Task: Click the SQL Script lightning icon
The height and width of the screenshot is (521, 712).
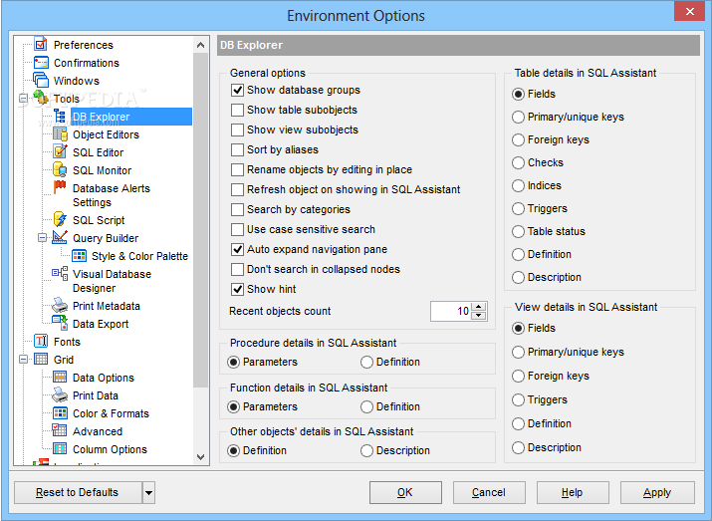Action: tap(60, 220)
